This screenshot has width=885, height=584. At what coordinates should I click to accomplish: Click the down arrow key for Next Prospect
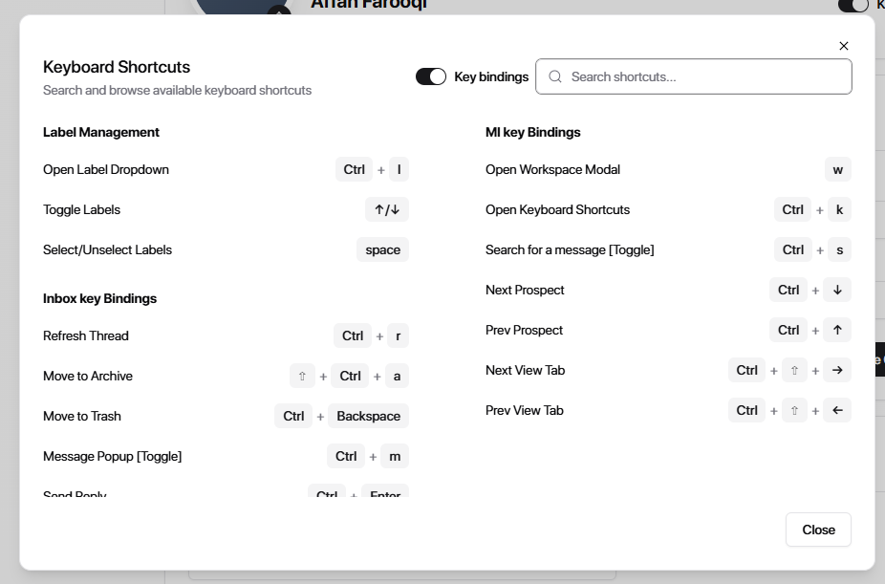[837, 290]
